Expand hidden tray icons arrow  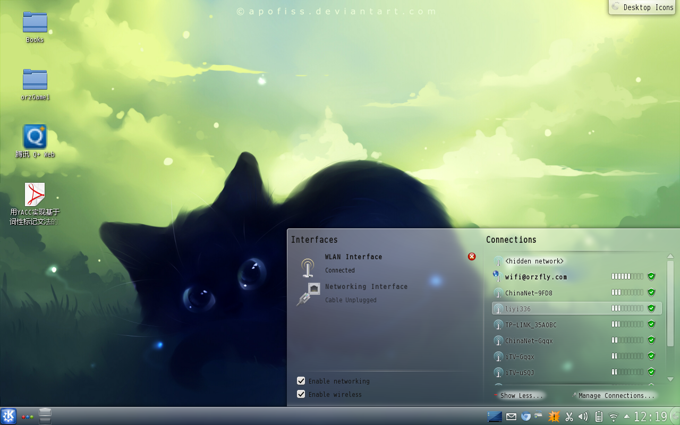click(x=627, y=416)
